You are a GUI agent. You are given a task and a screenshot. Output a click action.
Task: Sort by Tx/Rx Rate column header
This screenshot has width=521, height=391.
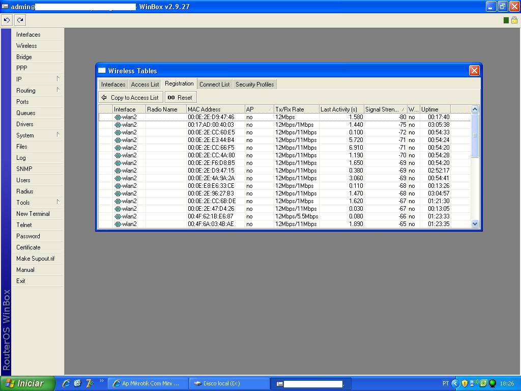(x=296, y=109)
